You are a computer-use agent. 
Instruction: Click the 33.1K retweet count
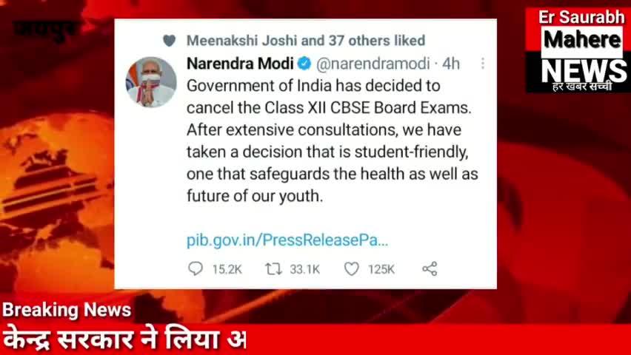click(x=304, y=269)
